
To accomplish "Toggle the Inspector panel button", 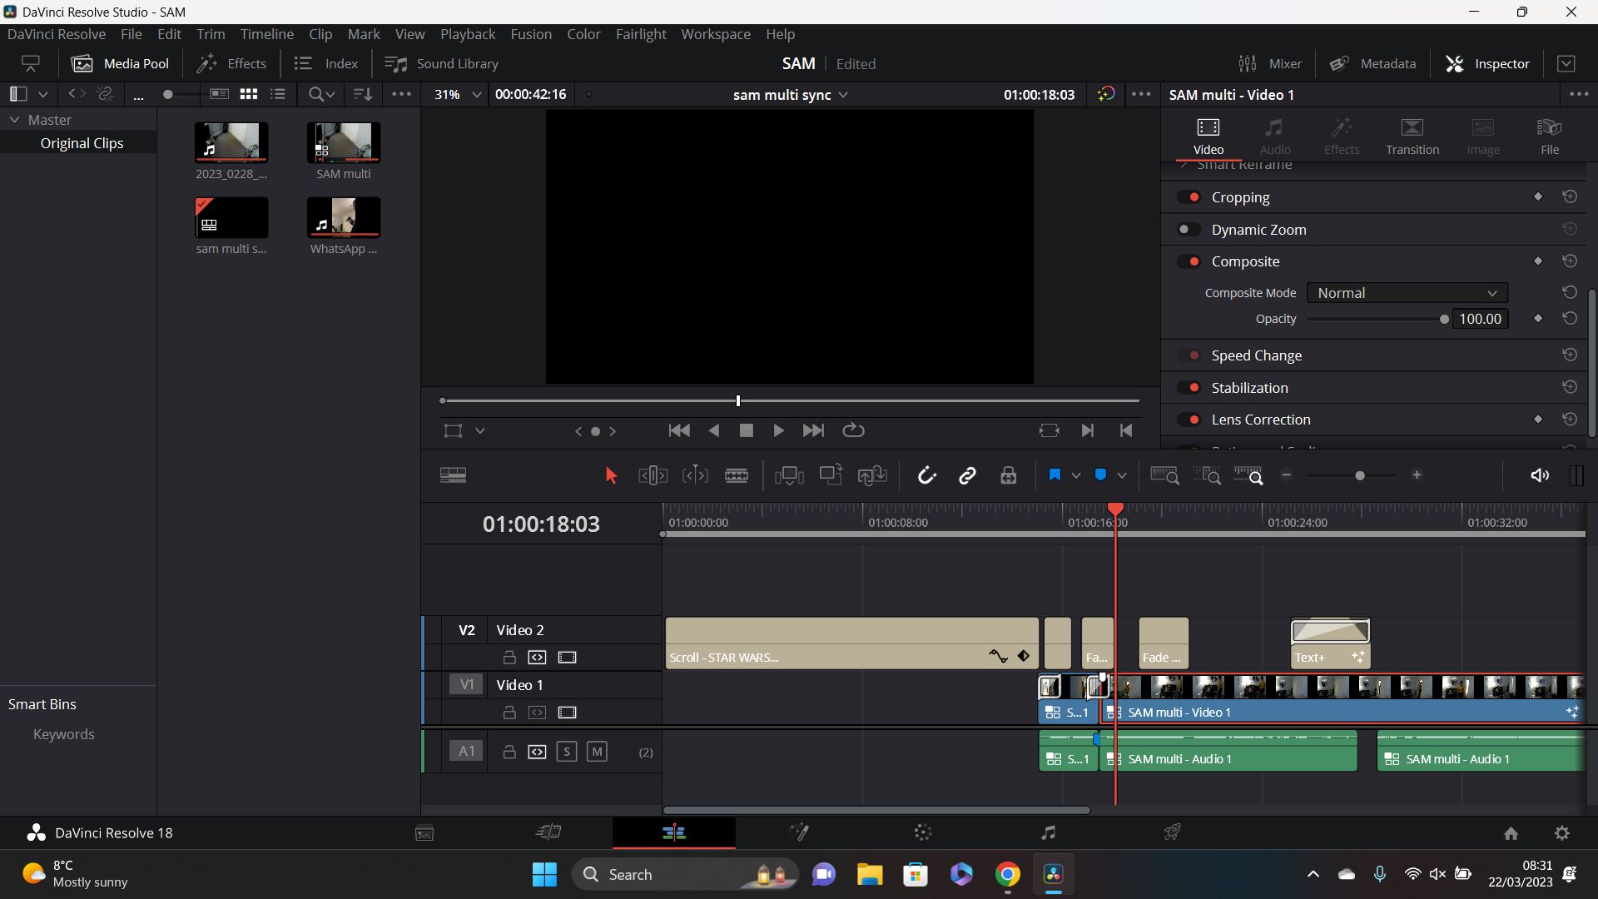I will point(1488,64).
